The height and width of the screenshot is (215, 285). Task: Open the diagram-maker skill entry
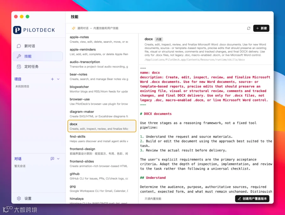(x=102, y=114)
